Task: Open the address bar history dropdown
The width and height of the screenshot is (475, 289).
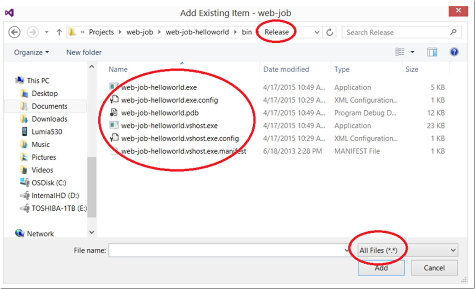Action: [x=317, y=32]
